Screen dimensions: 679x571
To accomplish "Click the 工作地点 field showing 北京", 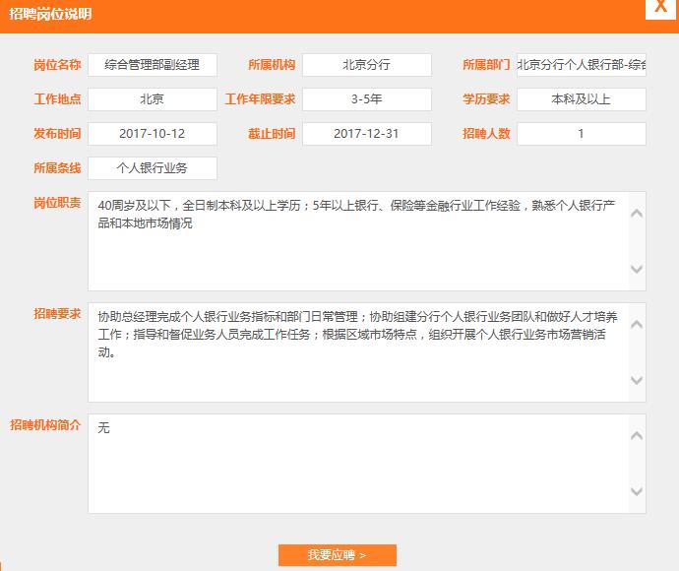I will coord(152,99).
